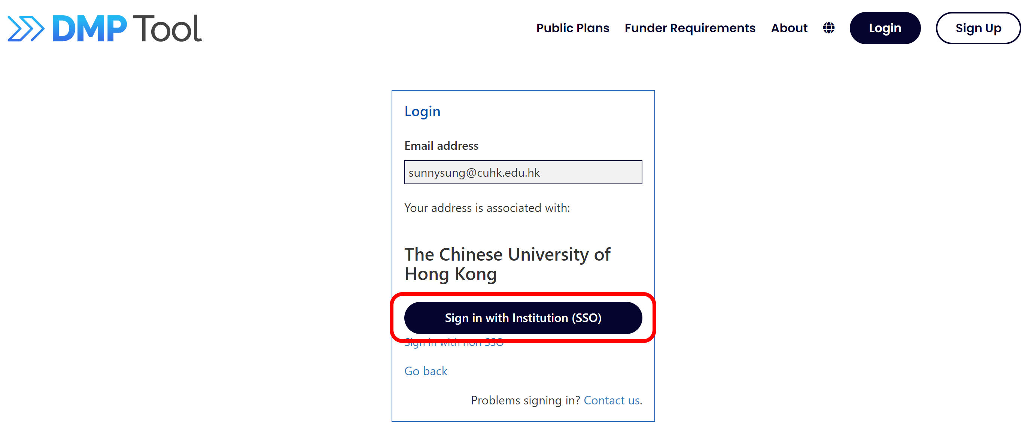Click the double-chevron arrows logo icon
The height and width of the screenshot is (431, 1031).
point(25,29)
